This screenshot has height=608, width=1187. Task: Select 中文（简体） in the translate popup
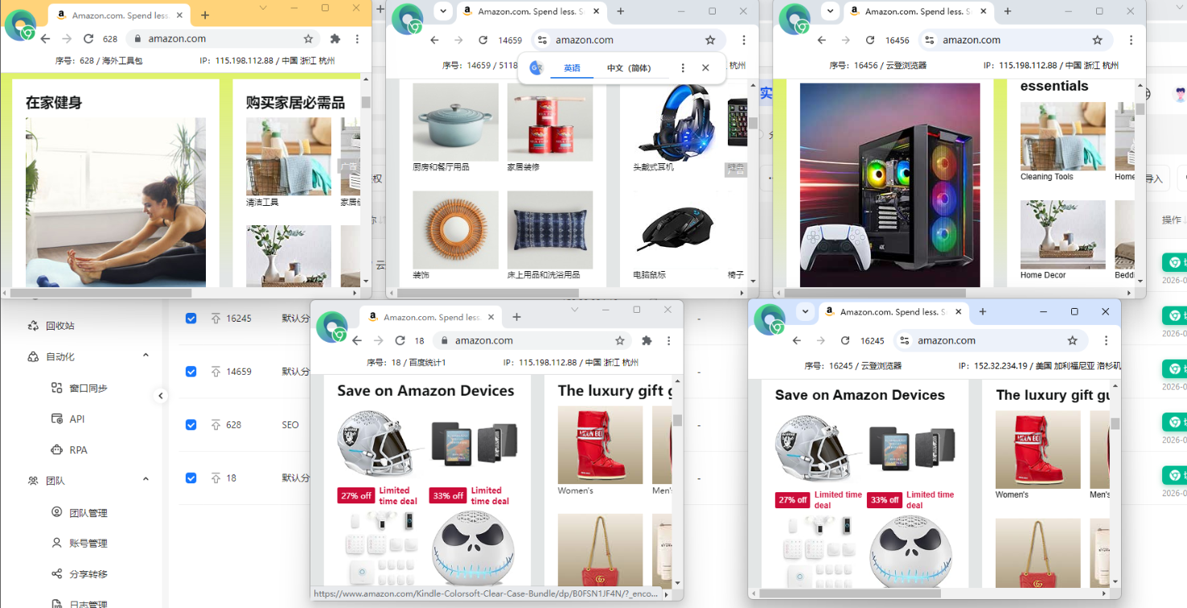628,68
